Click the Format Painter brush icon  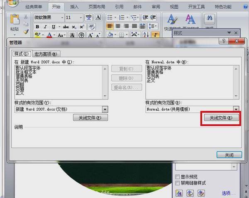(x=26, y=32)
